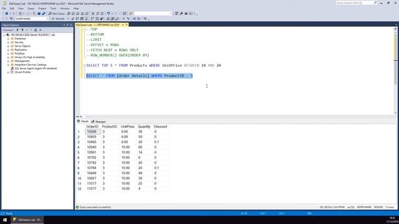Click the Cut scissors icon
Image resolution: width=399 pixels, height=224 pixels.
click(x=93, y=14)
